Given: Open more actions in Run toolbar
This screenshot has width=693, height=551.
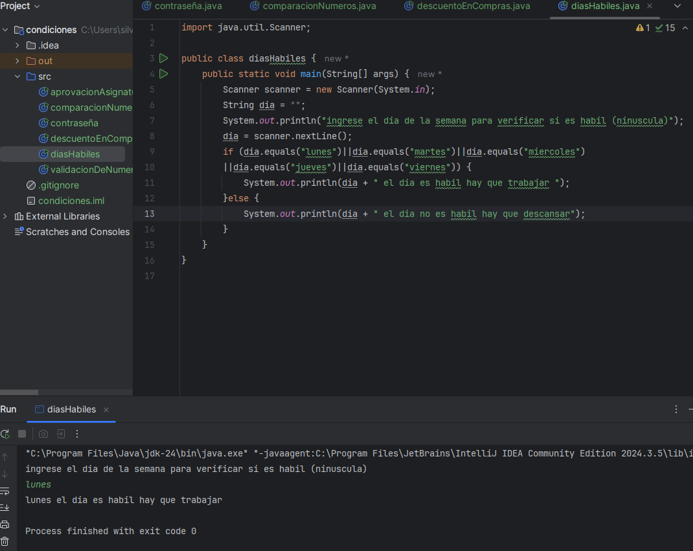Looking at the screenshot, I should click(77, 434).
